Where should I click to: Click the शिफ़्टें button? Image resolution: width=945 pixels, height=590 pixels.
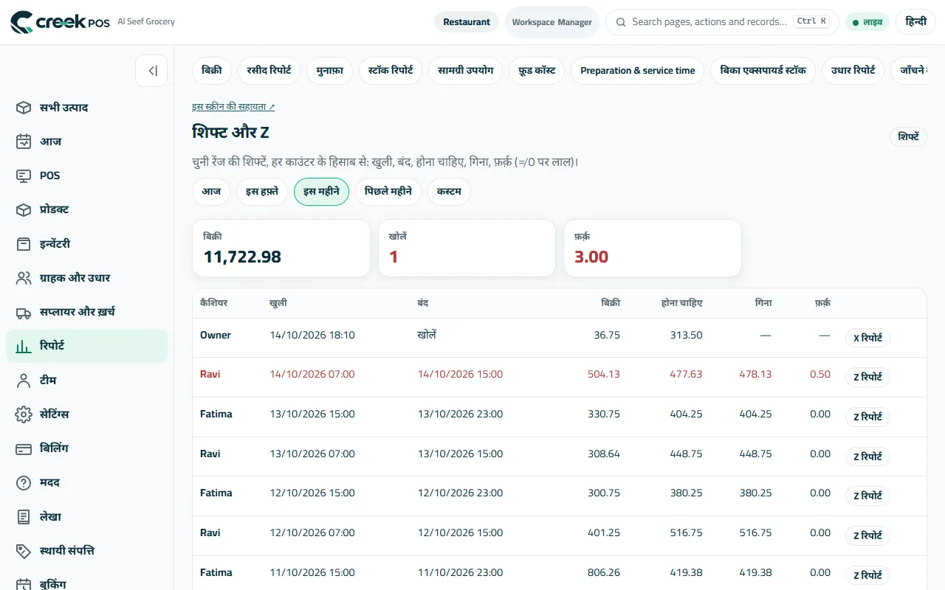(x=908, y=137)
